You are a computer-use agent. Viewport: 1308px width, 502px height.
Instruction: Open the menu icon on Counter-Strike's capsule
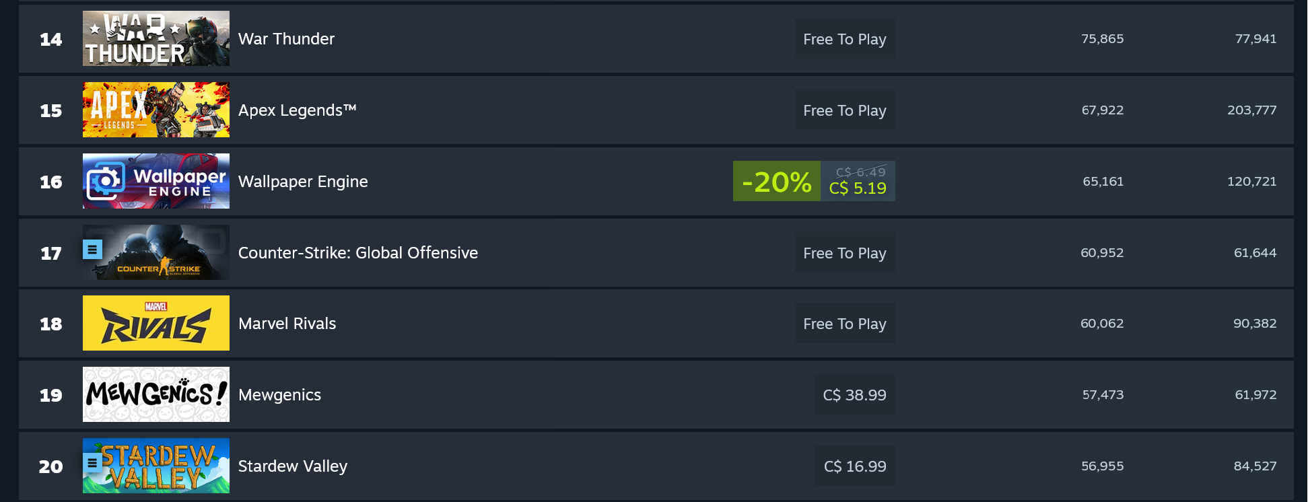(92, 250)
